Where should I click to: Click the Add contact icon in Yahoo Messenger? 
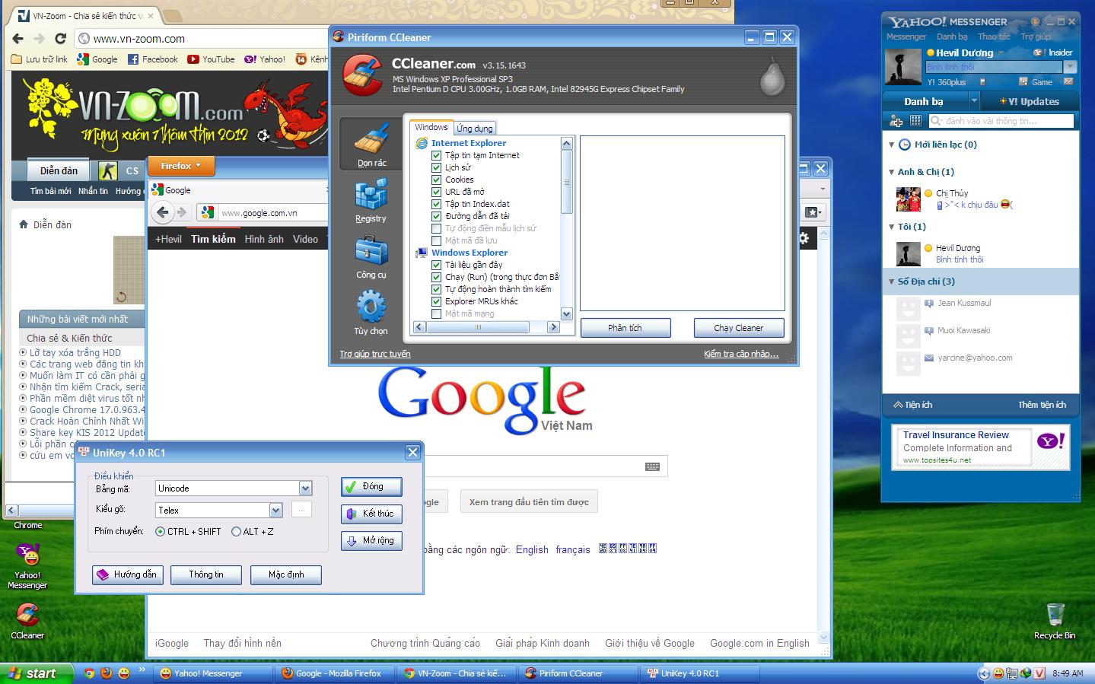tap(896, 121)
